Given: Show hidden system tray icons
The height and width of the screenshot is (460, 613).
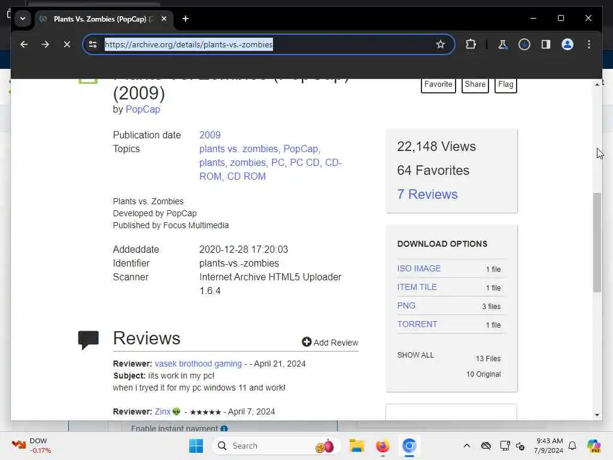Looking at the screenshot, I should click(466, 446).
